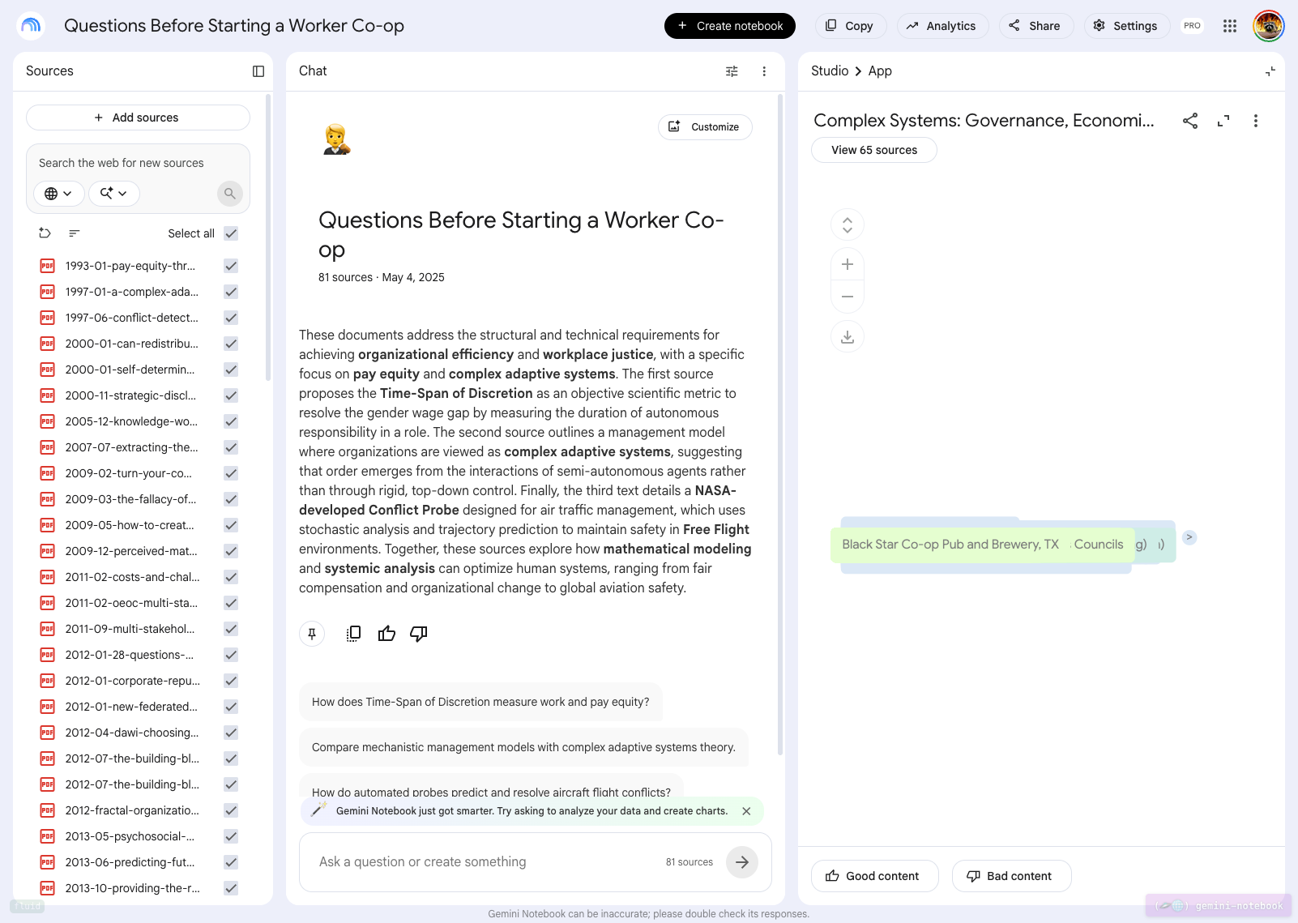Send the chat question arrow
Screen dimensions: 1298x923
click(x=742, y=862)
